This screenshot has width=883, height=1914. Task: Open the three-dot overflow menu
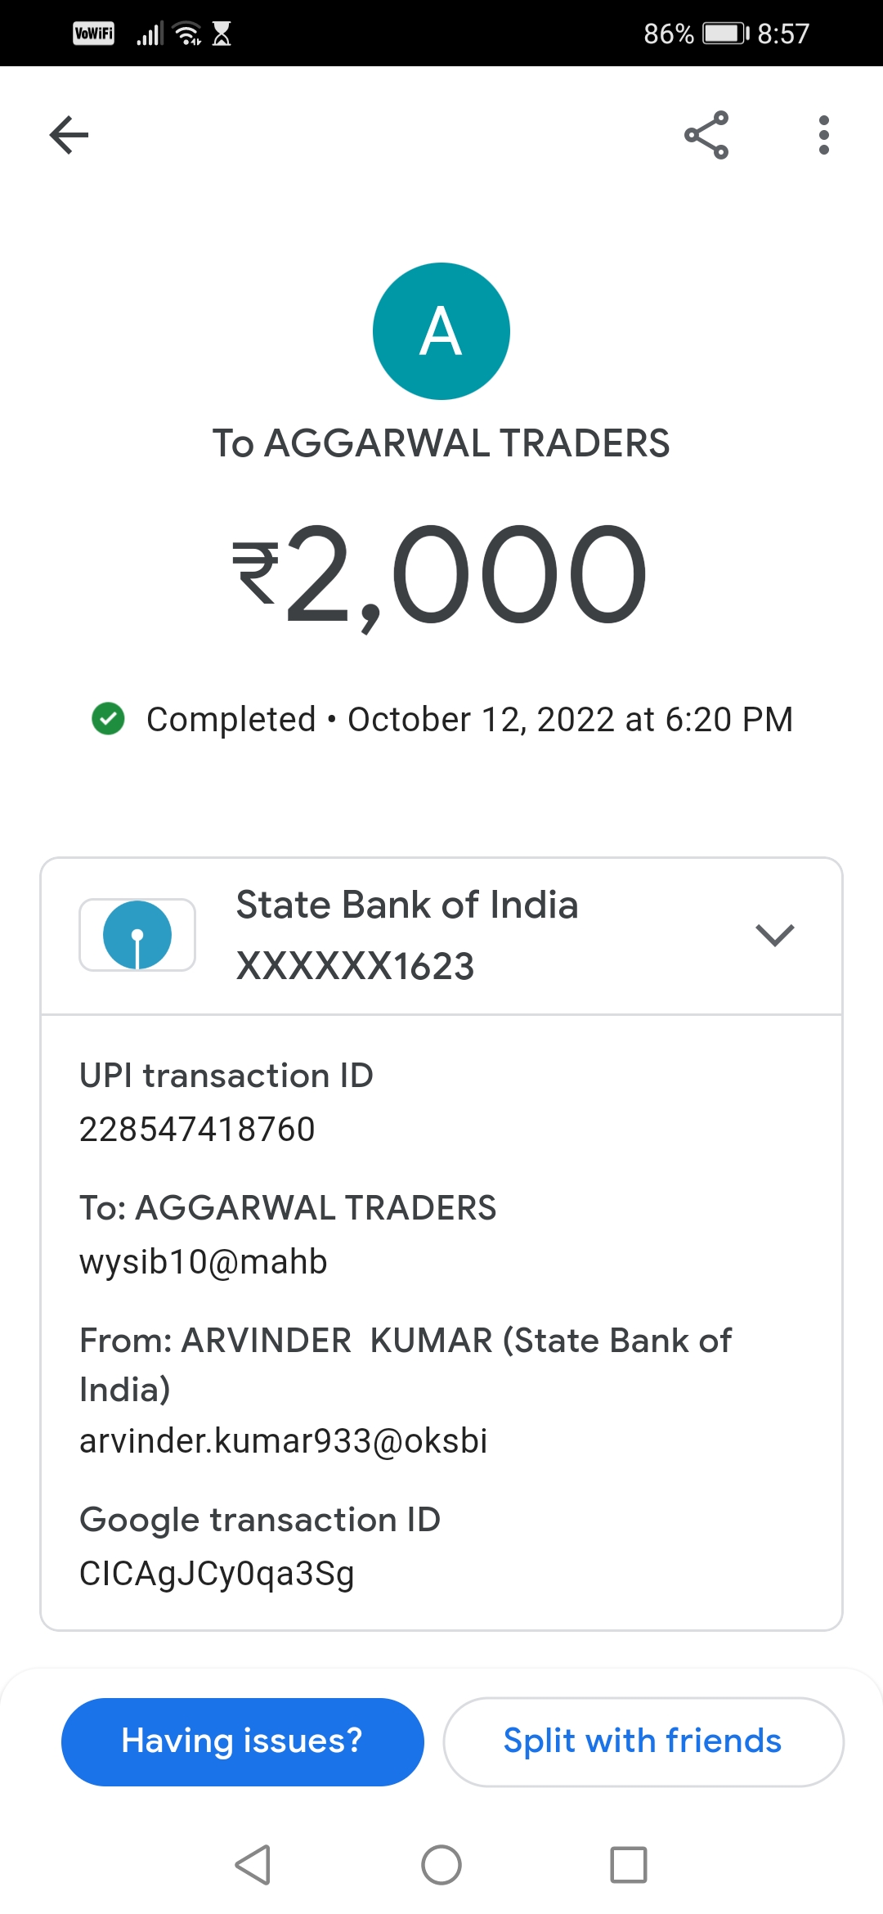[823, 135]
